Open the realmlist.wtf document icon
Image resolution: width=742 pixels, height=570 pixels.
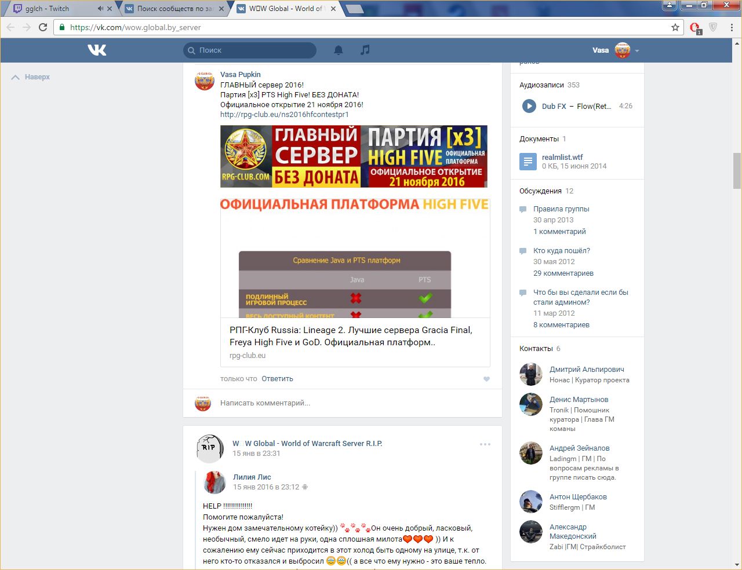click(528, 162)
